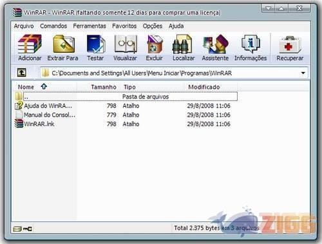Image resolution: width=322 pixels, height=244 pixels.
Task: Select the 'Ajuda do WinRA...' file name
Action: point(48,106)
